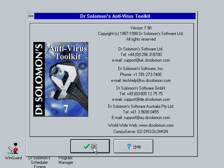Click 'Phone: +1 781-273-7400' line
224x168 pixels.
point(141,75)
